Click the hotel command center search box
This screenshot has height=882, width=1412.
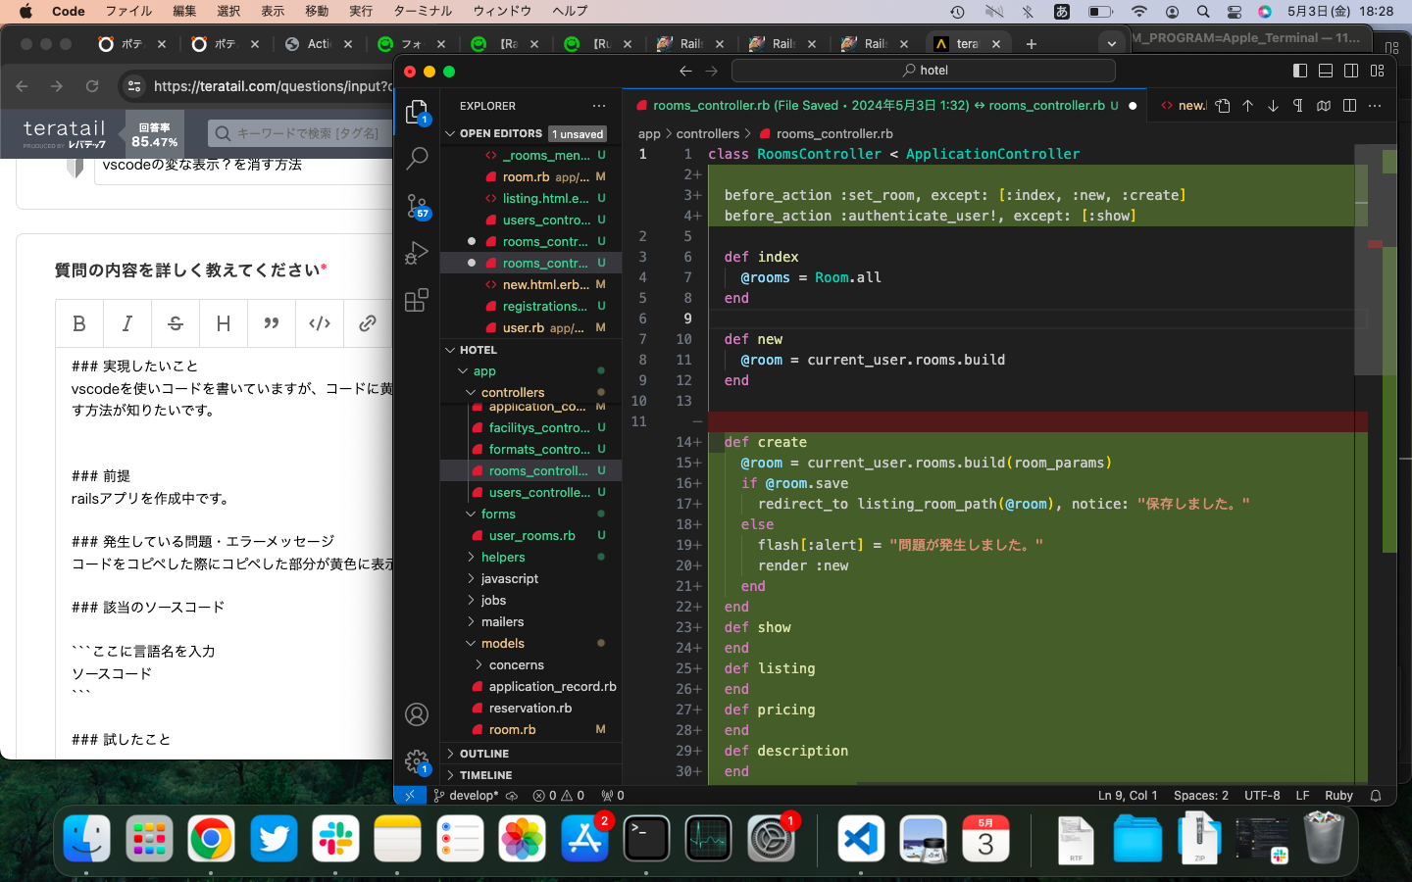pos(924,71)
